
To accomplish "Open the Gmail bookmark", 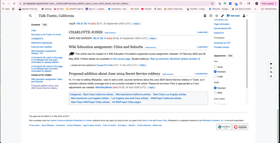I will click(x=135, y=9).
